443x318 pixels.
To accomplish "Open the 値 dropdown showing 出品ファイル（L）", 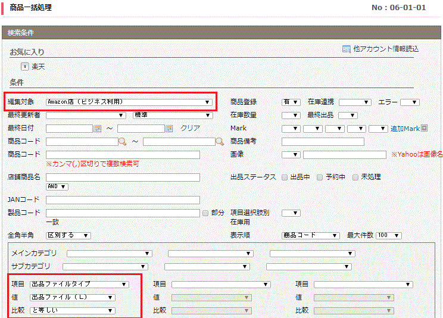I will coord(72,297).
